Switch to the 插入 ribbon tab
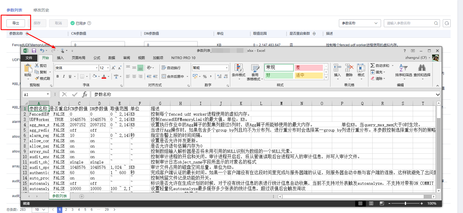This screenshot has width=463, height=213. click(60, 58)
